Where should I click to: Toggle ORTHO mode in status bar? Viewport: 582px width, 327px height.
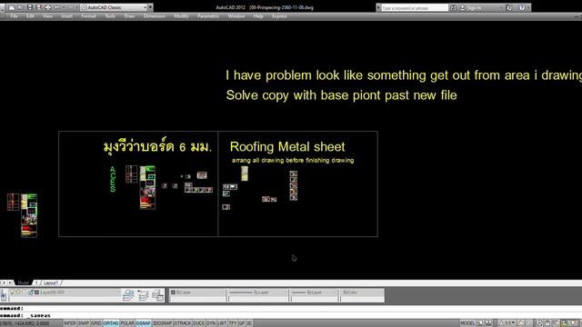(111, 323)
